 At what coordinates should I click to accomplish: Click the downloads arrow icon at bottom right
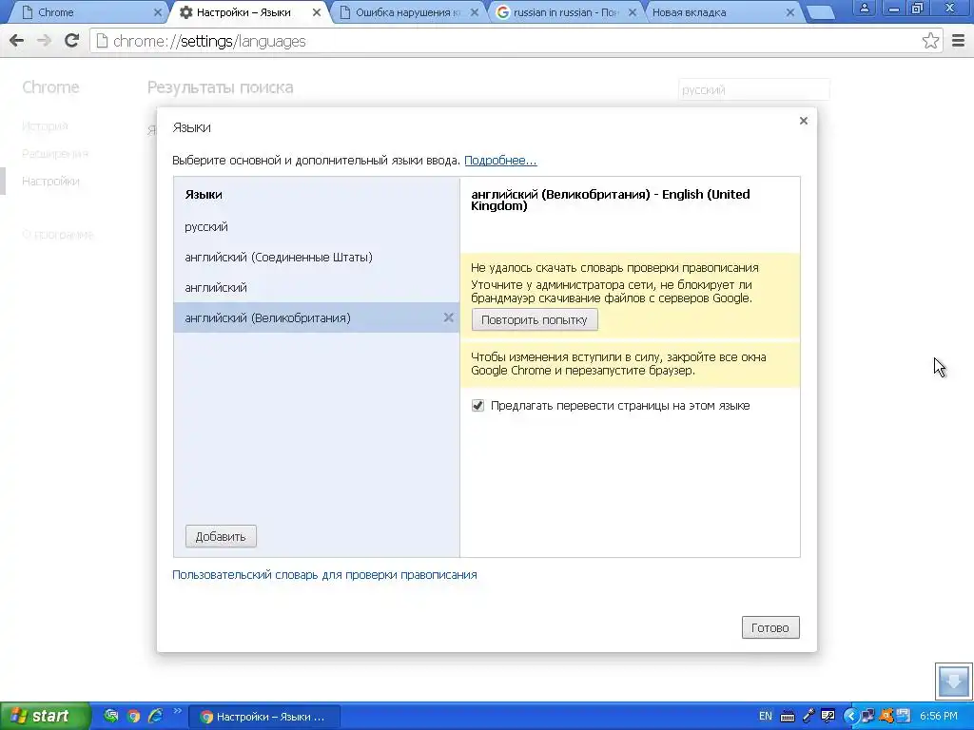[x=953, y=681]
